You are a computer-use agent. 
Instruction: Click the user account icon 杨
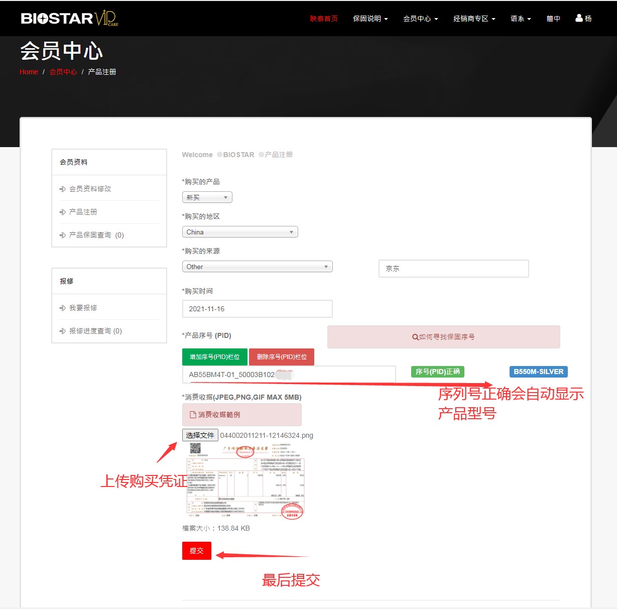[583, 19]
